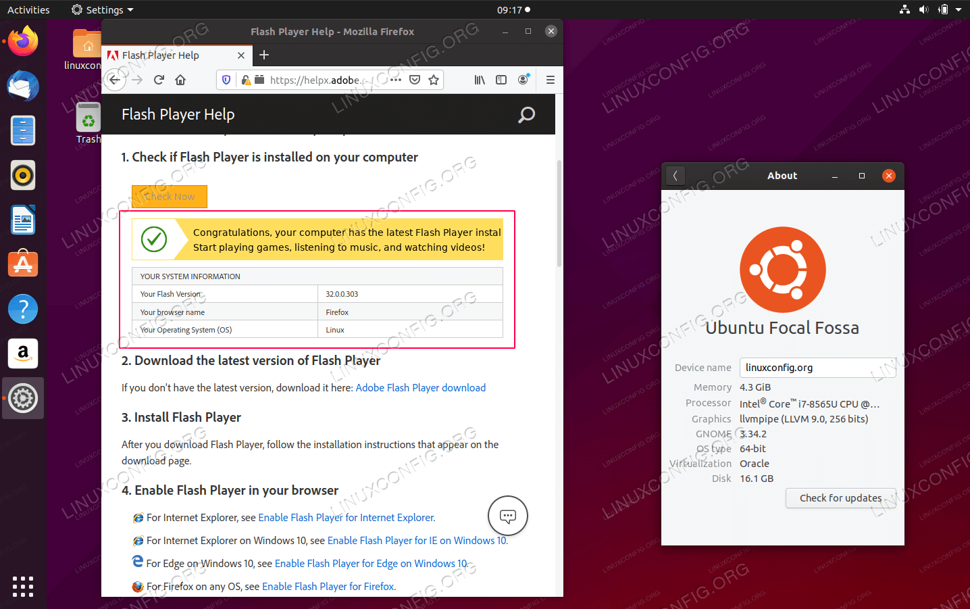This screenshot has height=609, width=970.
Task: Click the battery status icon
Action: click(x=943, y=9)
